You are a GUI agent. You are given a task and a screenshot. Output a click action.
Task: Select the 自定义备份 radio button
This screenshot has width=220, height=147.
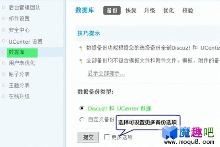click(x=82, y=120)
